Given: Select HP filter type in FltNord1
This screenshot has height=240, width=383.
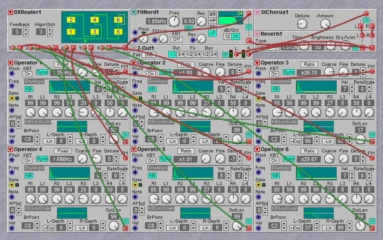Looking at the screenshot, I should [212, 21].
